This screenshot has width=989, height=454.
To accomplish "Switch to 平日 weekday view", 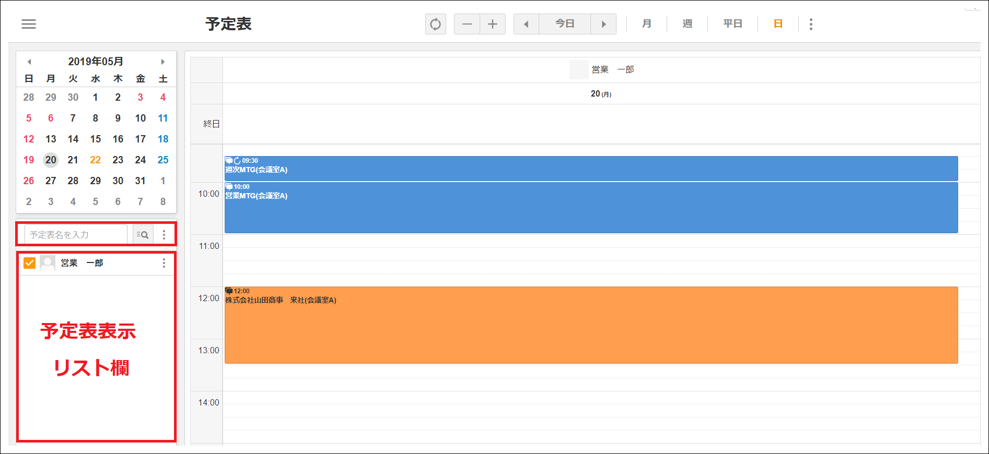I will [x=732, y=24].
